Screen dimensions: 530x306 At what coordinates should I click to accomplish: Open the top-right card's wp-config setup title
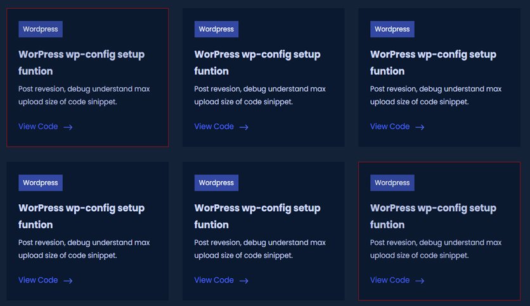point(434,63)
